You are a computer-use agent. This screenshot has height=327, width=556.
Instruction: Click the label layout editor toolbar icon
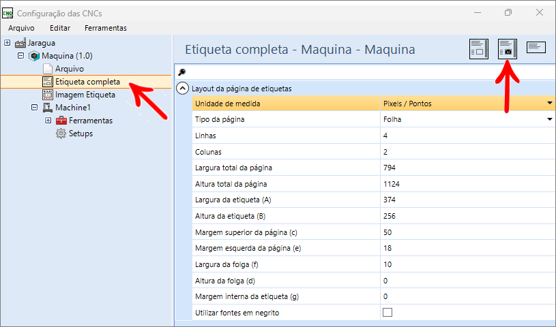[479, 49]
